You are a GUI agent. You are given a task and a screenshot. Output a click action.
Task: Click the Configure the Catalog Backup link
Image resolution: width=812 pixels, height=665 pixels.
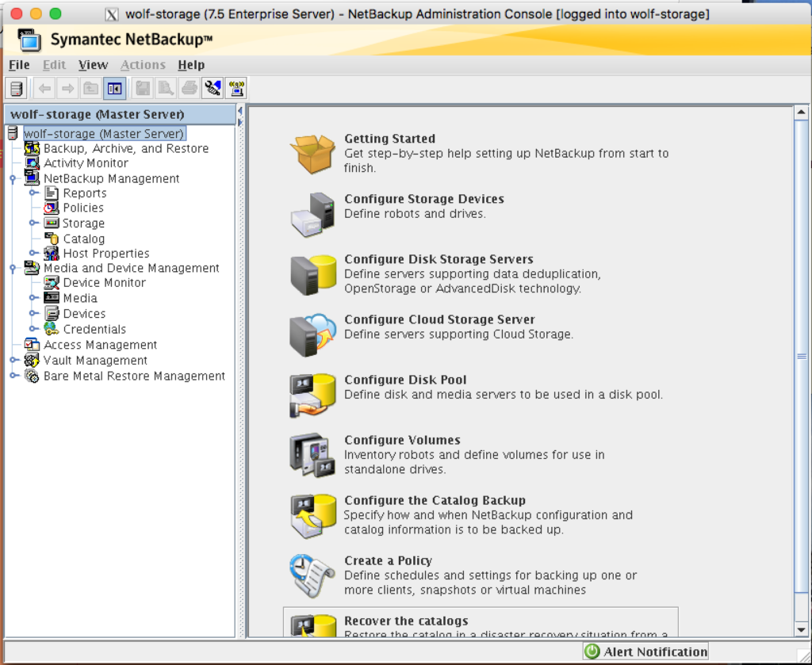coord(435,500)
